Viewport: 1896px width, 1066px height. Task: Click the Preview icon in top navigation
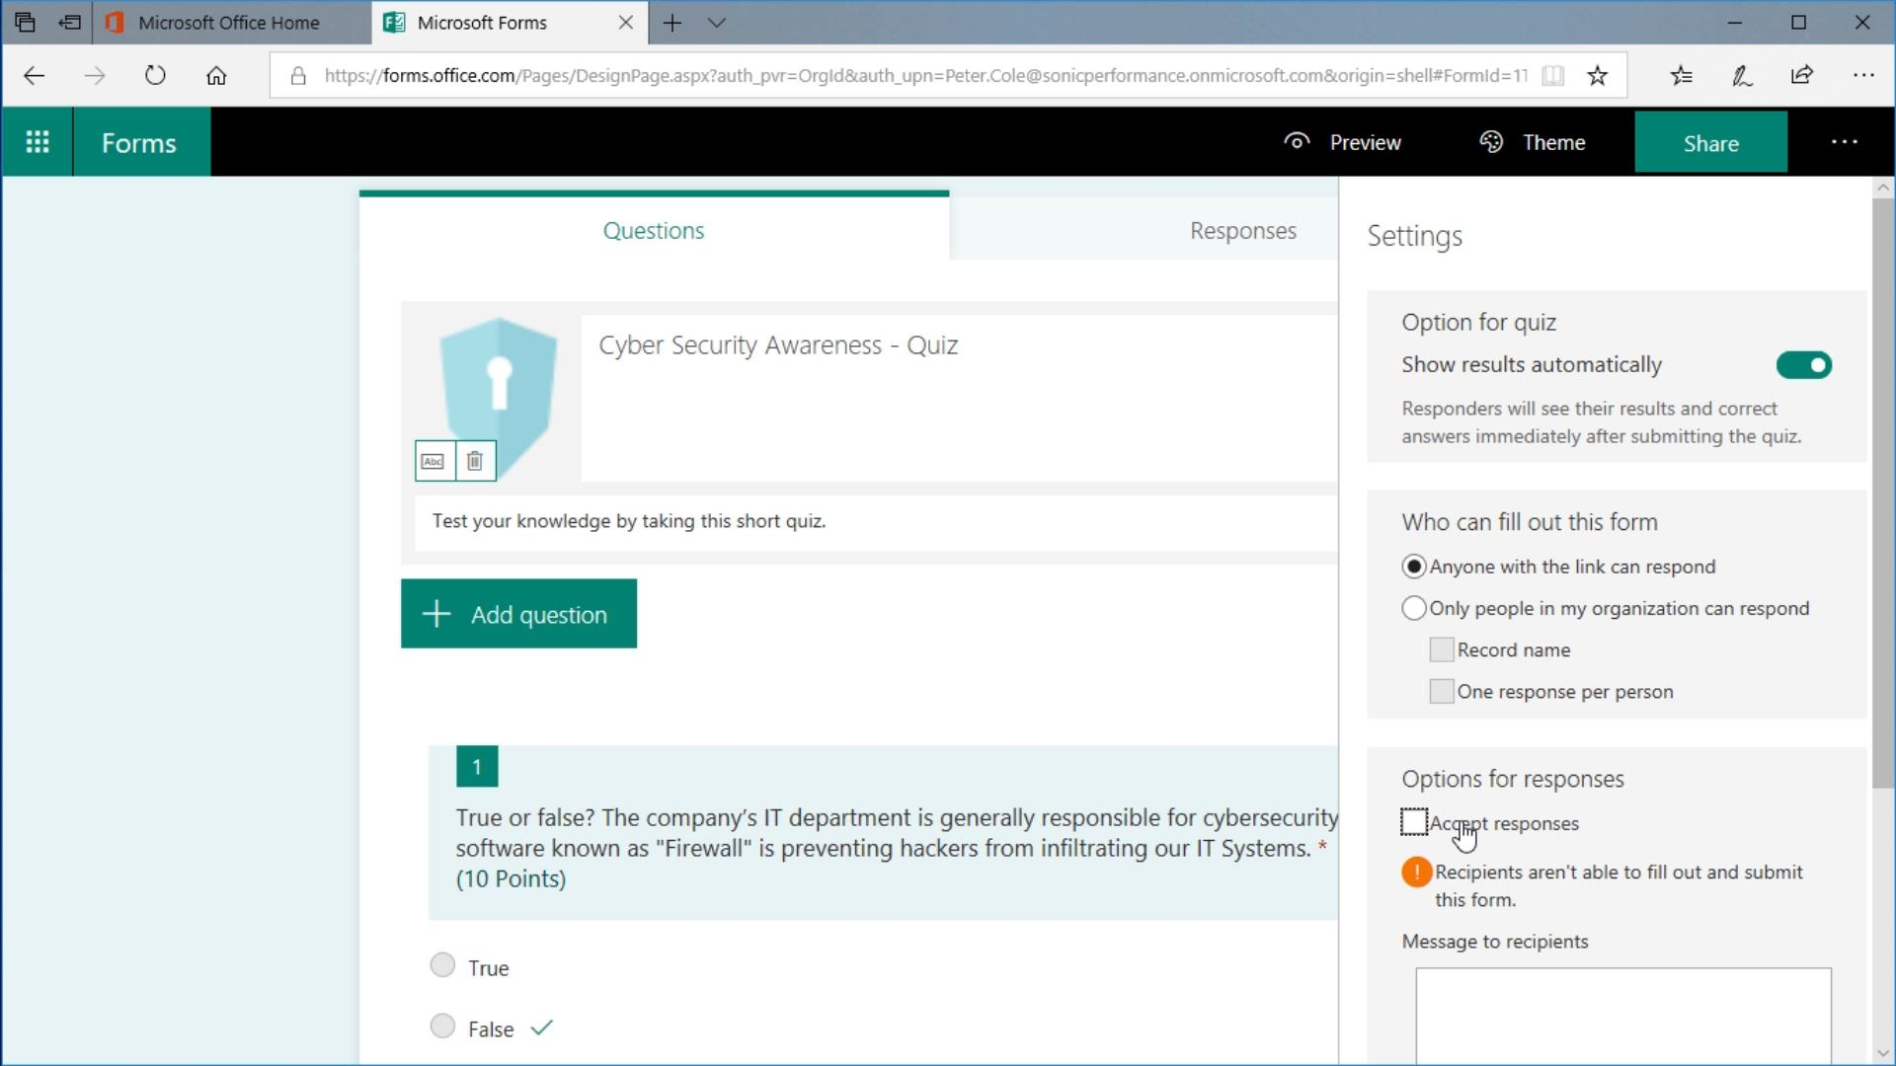pos(1297,142)
